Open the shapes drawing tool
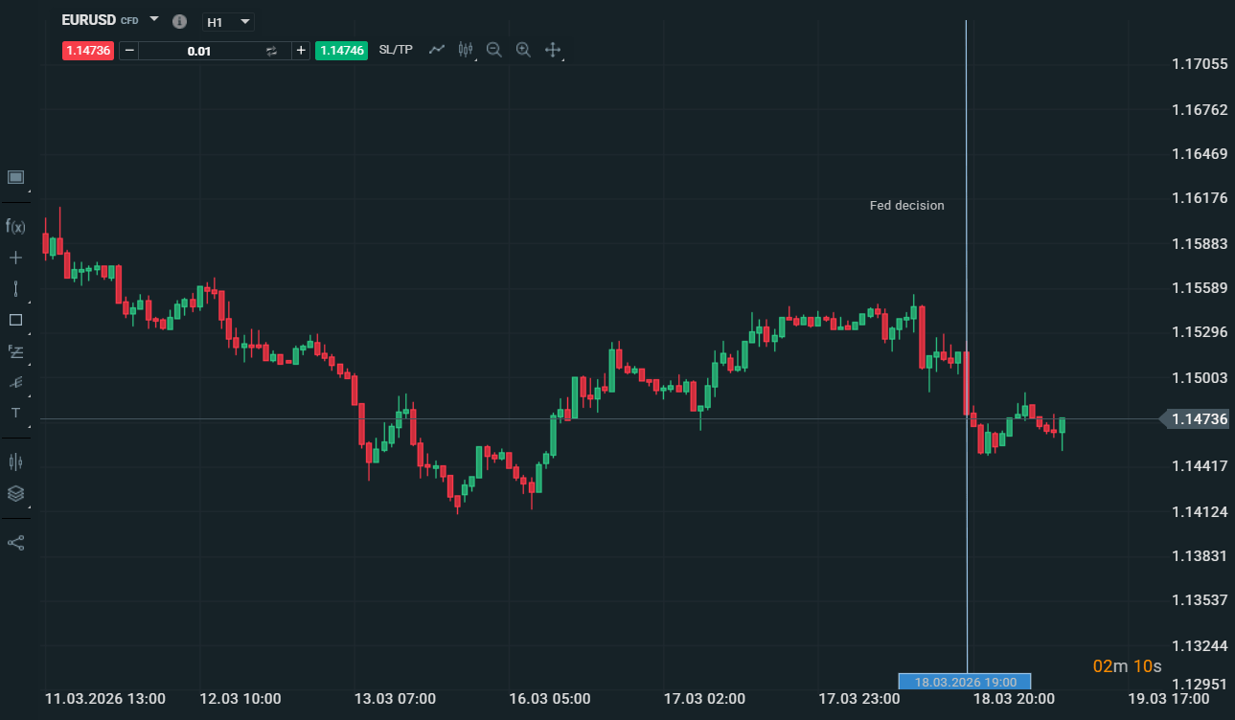The width and height of the screenshot is (1235, 720). tap(15, 320)
